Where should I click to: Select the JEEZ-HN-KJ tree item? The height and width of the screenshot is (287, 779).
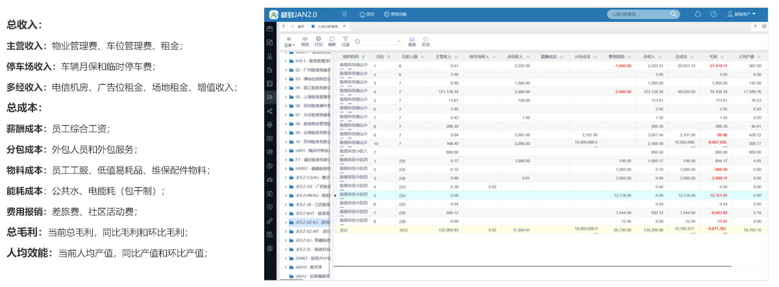tap(310, 195)
